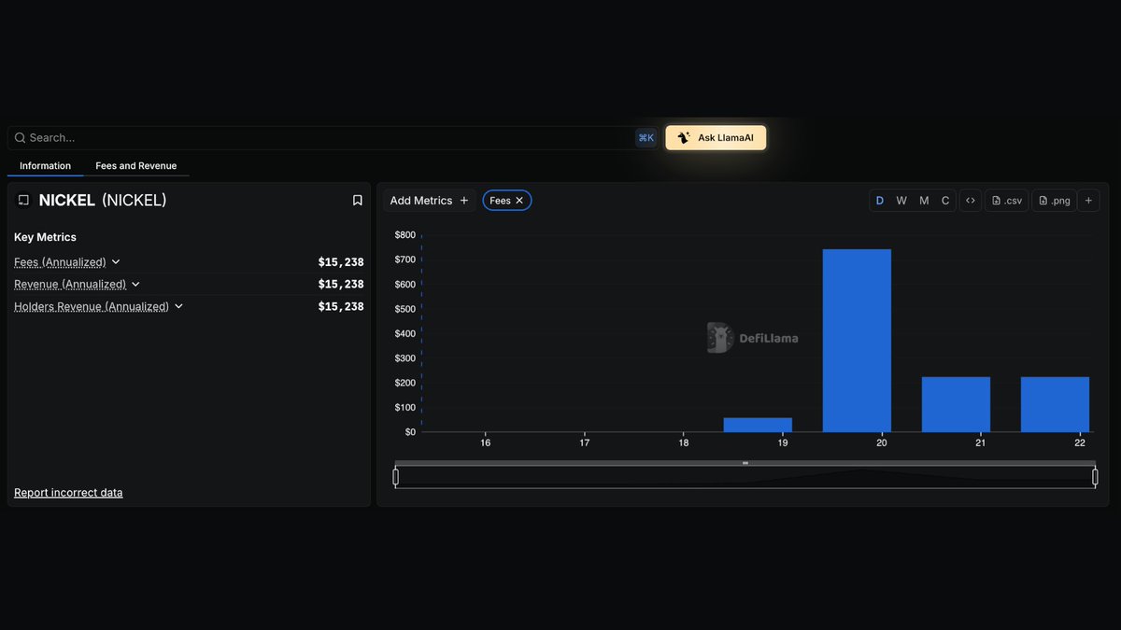Expand Fees (Annualized) details
The image size is (1121, 630).
pyautogui.click(x=116, y=262)
